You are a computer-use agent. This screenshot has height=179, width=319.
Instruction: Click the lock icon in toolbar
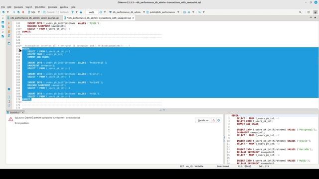click(x=81, y=12)
